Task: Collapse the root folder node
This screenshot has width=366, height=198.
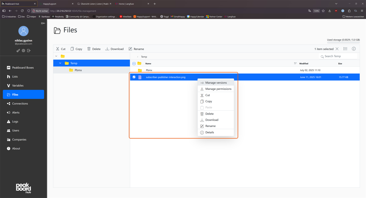Action: [56, 56]
